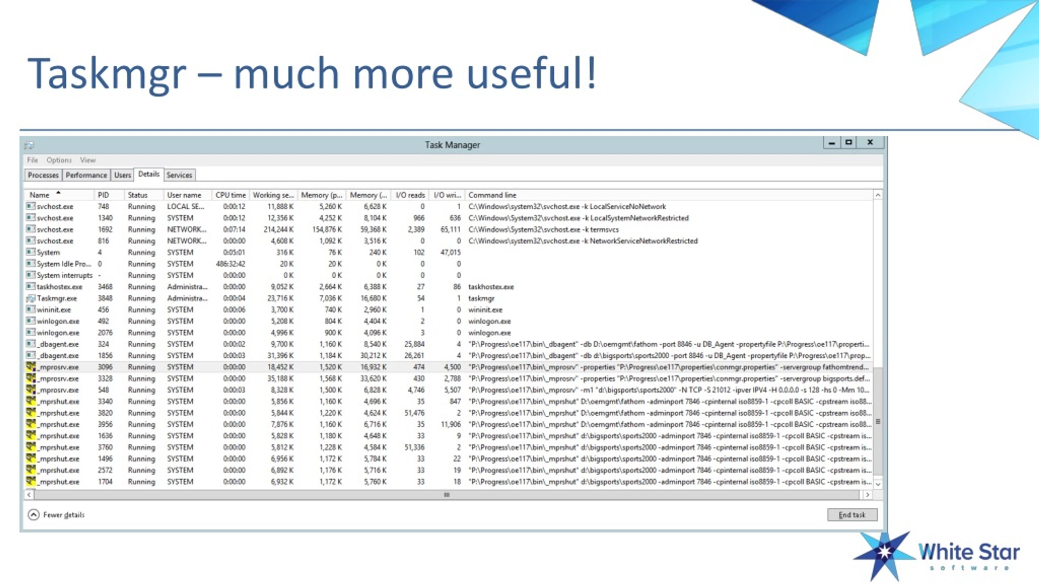1039x584 pixels.
Task: Click the icon of _dbagent.exe PID 324
Action: [x=31, y=344]
